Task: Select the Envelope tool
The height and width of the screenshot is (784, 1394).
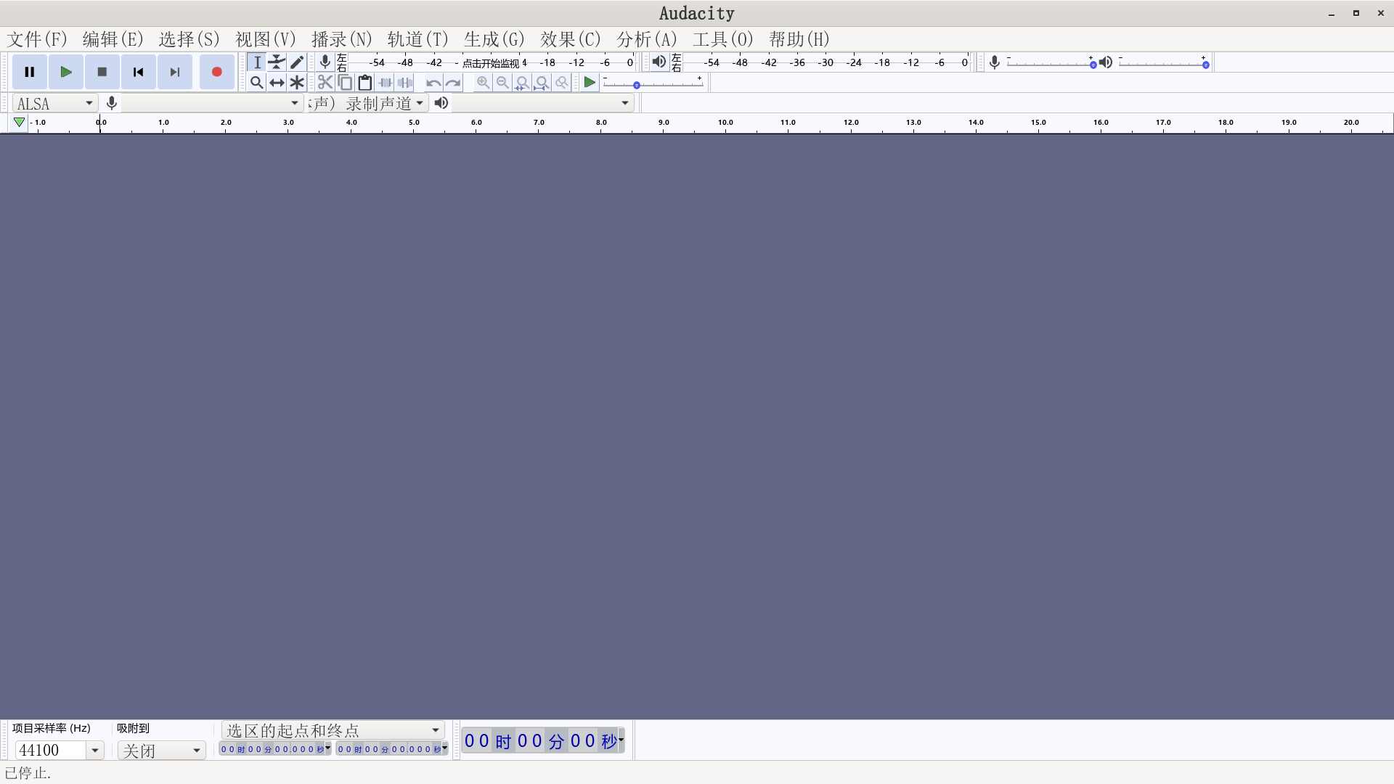Action: coord(277,62)
